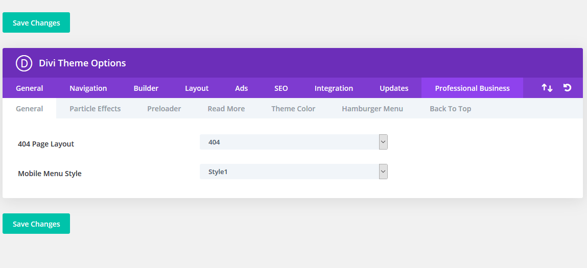The height and width of the screenshot is (268, 587).
Task: Open the SEO tab
Action: point(281,88)
